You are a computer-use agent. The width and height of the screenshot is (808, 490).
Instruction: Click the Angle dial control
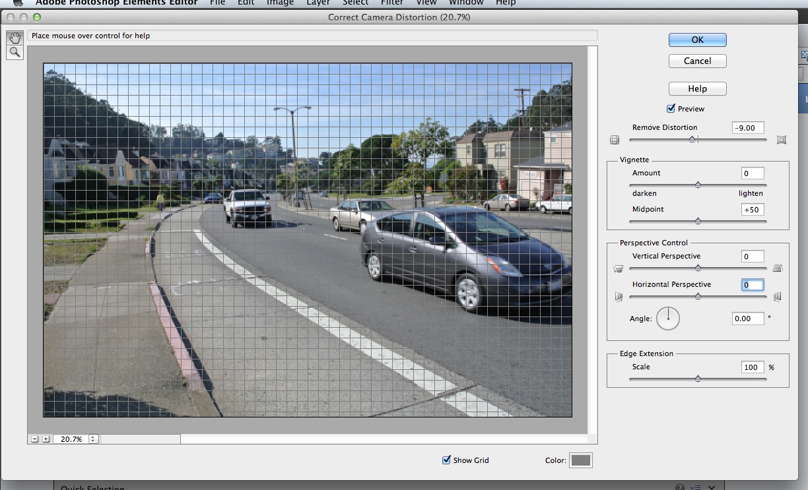[x=668, y=319]
